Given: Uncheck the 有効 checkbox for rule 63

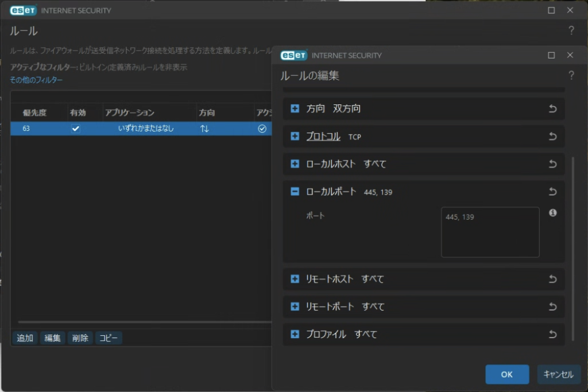Looking at the screenshot, I should coord(75,129).
